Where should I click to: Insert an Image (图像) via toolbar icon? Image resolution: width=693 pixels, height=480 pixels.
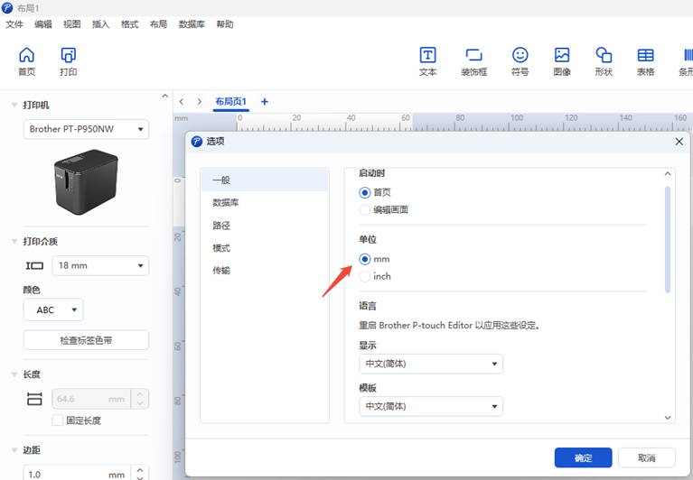(562, 60)
